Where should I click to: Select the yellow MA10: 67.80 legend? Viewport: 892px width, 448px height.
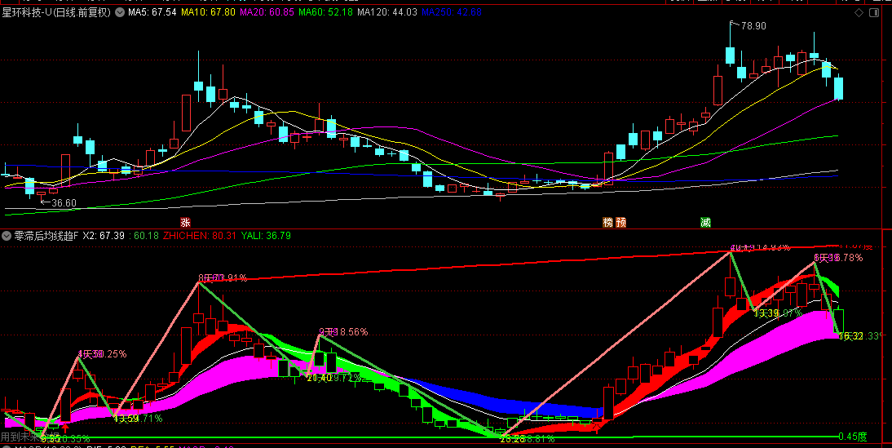click(208, 12)
